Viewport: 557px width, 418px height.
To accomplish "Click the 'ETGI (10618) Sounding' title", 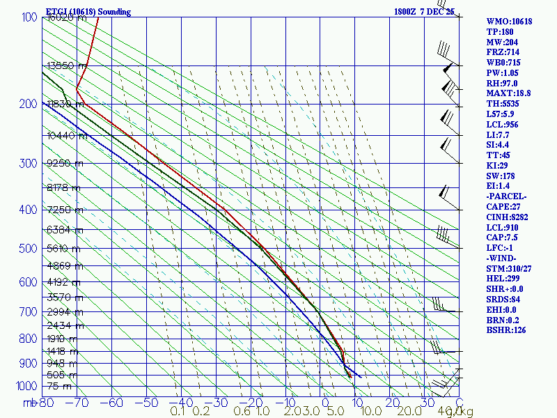I will pos(88,12).
